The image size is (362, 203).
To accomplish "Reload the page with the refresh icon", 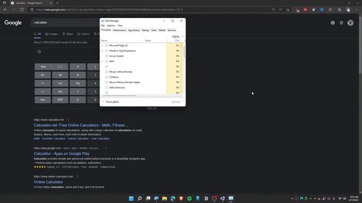I will click(x=21, y=10).
